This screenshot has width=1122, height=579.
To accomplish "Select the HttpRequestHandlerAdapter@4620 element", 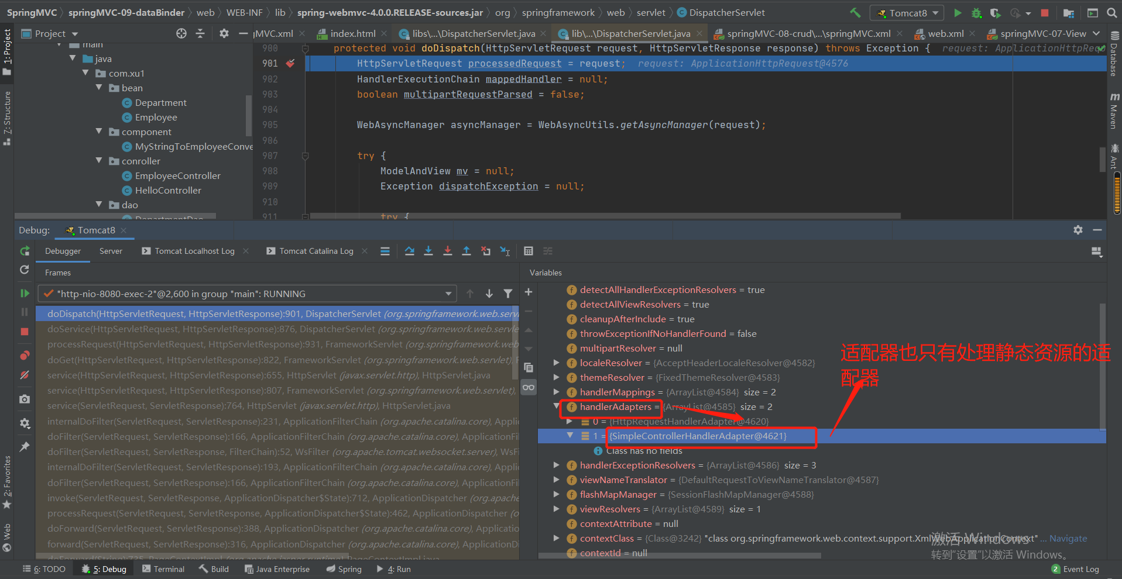I will (689, 421).
